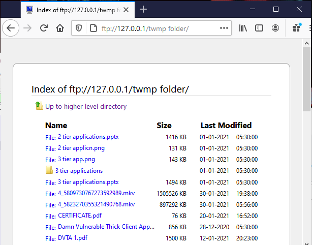The width and height of the screenshot is (312, 245).
Task: Select the 20-01-2021 date cell
Action: (x=214, y=216)
